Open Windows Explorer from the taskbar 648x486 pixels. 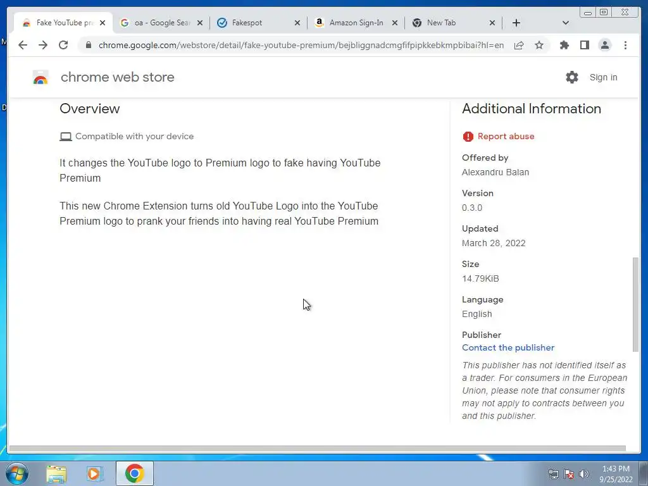(56, 473)
